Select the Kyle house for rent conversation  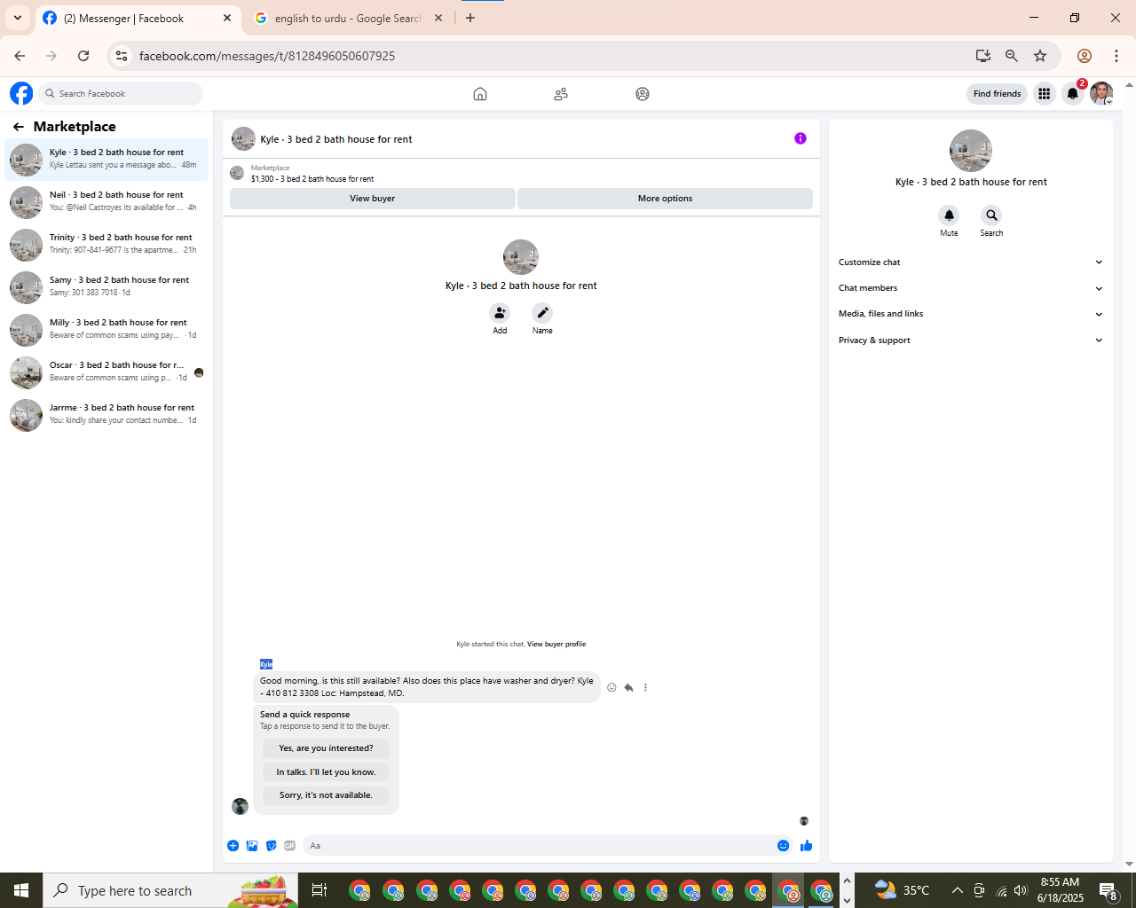click(106, 160)
